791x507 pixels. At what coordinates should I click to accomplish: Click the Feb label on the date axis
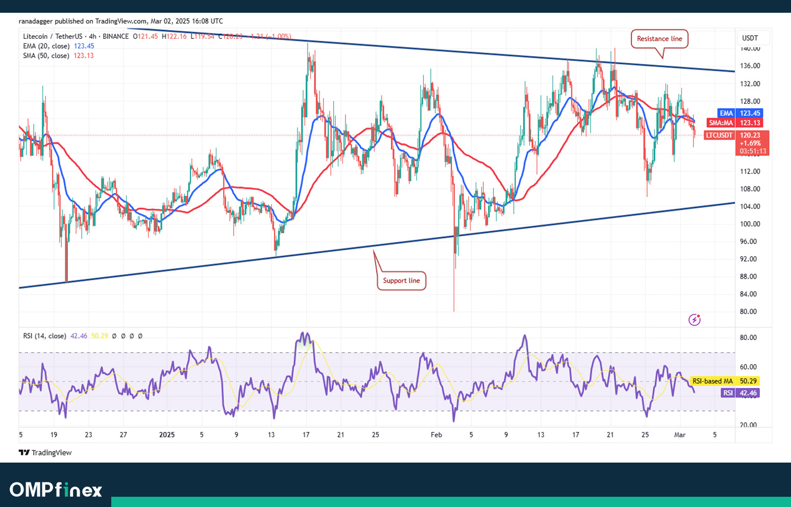pyautogui.click(x=436, y=435)
